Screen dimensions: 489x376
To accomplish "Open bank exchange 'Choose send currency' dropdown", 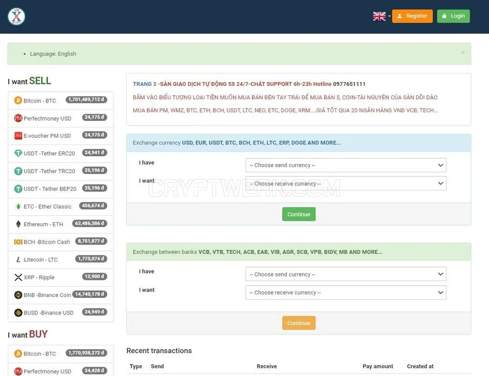I will tap(346, 274).
